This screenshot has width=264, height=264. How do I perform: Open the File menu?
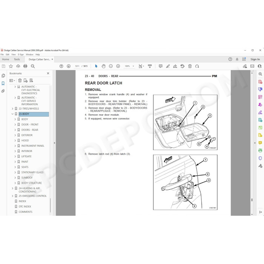pyautogui.click(x=2, y=55)
